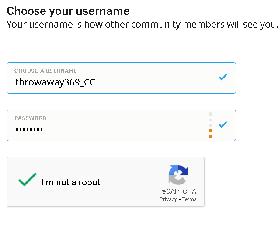The image size is (278, 234).
Task: Click the reCAPTCHA swirl logo
Action: click(x=178, y=175)
